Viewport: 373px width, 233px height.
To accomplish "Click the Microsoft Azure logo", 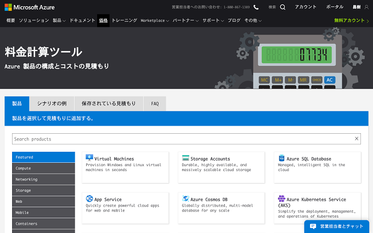I will 30,7.
